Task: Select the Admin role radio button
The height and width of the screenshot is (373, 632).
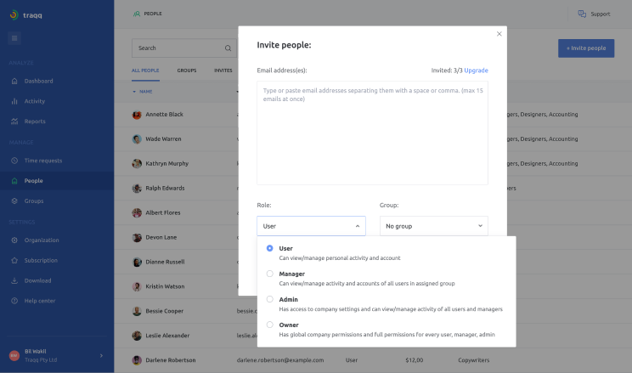Action: click(x=270, y=299)
